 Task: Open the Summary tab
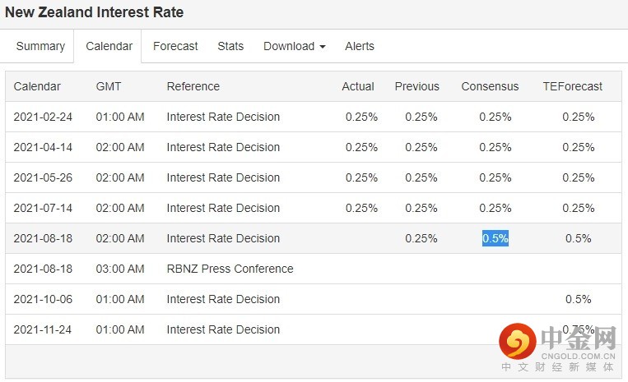[40, 46]
